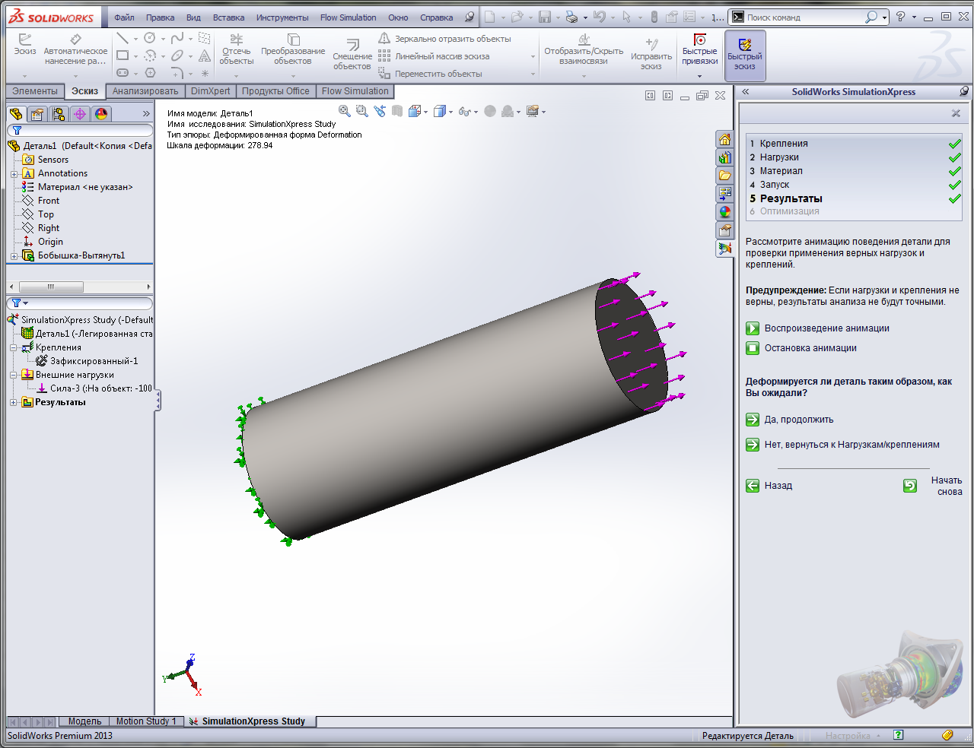Click the FeatureManager horizontal scrollbar
Viewport: 974px width, 748px height.
point(80,287)
